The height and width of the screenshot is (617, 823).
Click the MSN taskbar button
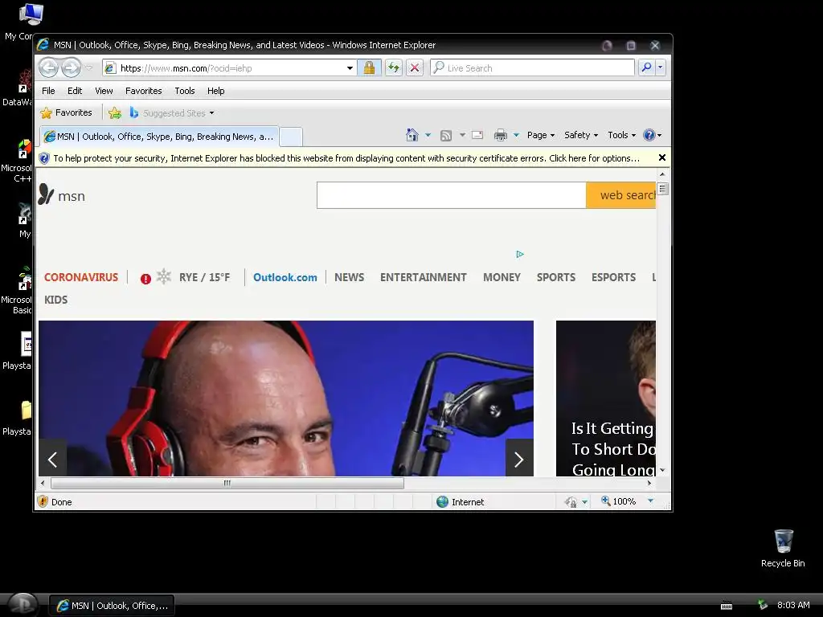pyautogui.click(x=112, y=606)
